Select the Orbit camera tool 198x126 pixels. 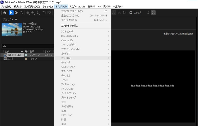28,13
